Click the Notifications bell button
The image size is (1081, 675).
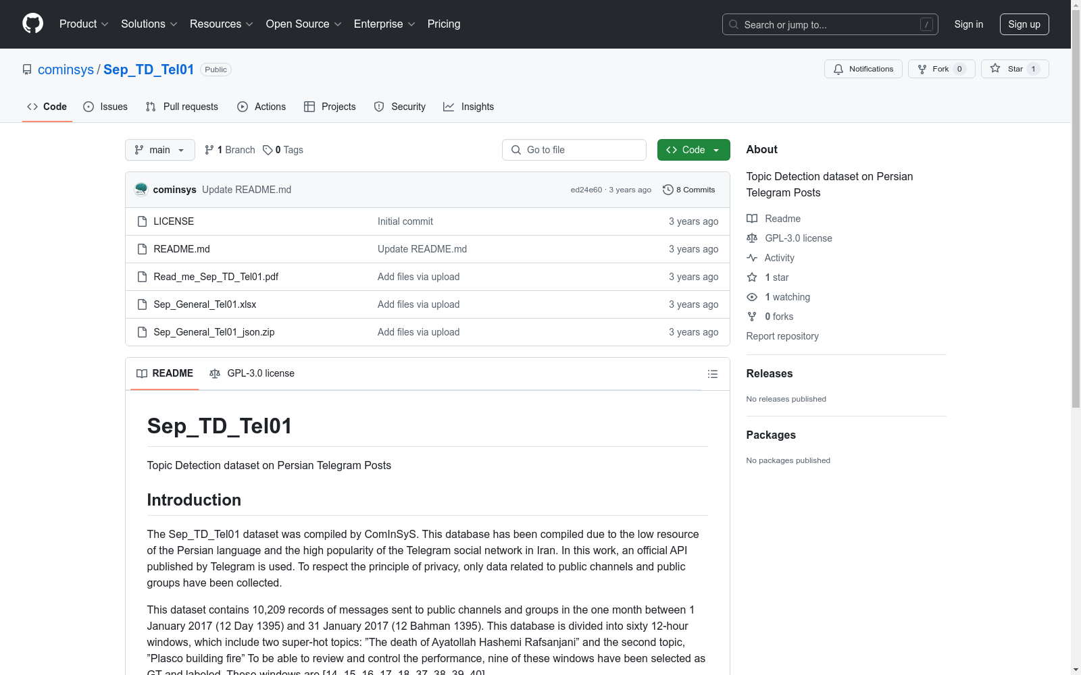click(863, 69)
